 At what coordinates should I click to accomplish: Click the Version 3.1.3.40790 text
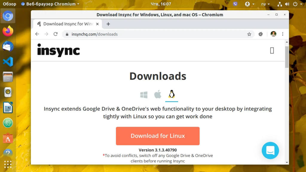pos(158,150)
